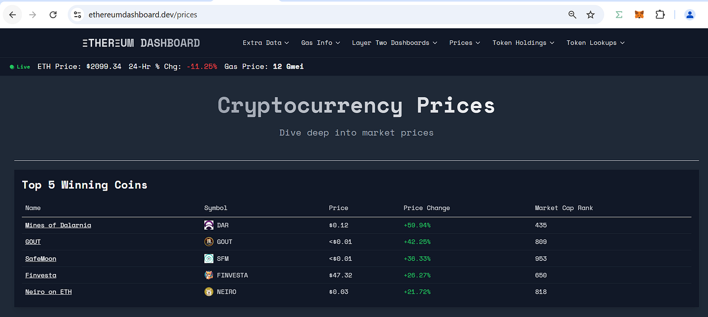Image resolution: width=708 pixels, height=317 pixels.
Task: Open the SafeMoon coin link
Action: tap(40, 258)
